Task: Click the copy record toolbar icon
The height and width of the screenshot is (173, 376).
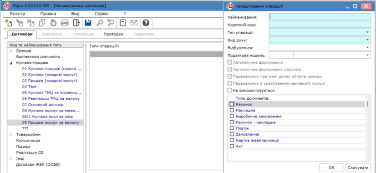Action: (42, 23)
